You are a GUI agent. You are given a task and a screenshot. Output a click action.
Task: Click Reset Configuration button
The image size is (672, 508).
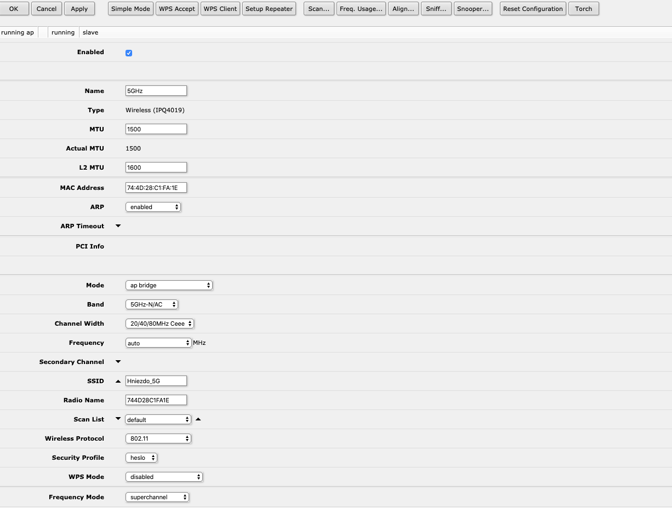click(533, 9)
